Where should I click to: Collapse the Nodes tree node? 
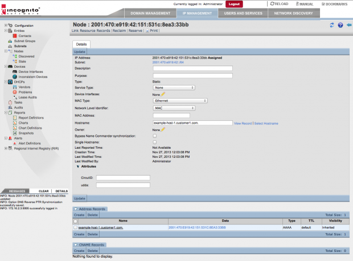coord(6,51)
